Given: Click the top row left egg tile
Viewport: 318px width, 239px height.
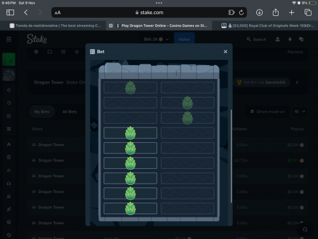Looking at the screenshot, I should (x=130, y=87).
